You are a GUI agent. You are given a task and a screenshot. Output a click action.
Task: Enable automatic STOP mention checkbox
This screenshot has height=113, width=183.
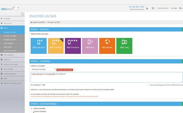pyautogui.click(x=148, y=85)
